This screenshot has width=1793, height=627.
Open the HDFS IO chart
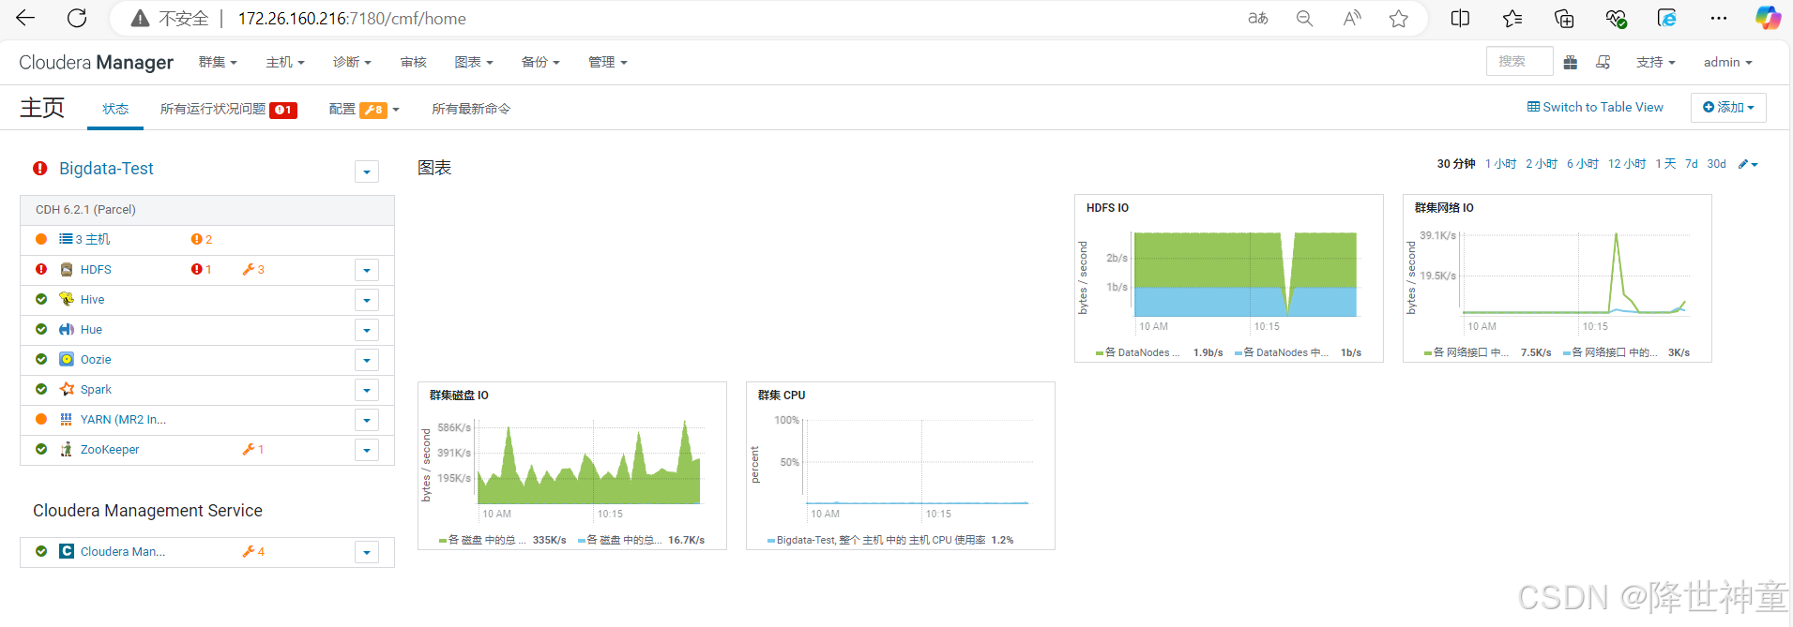pyautogui.click(x=1228, y=278)
